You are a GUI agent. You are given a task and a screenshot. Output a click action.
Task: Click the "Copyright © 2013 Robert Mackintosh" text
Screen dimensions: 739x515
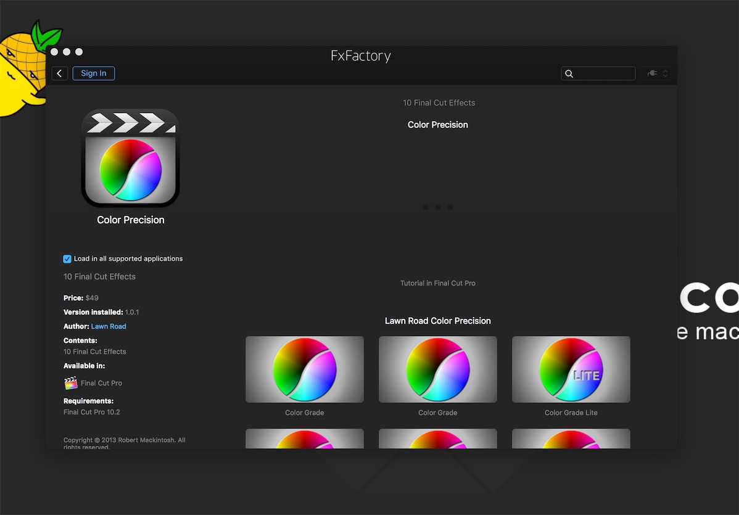click(119, 440)
